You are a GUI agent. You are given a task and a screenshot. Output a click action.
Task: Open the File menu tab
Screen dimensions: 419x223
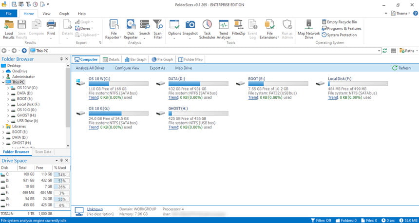[x=9, y=13]
